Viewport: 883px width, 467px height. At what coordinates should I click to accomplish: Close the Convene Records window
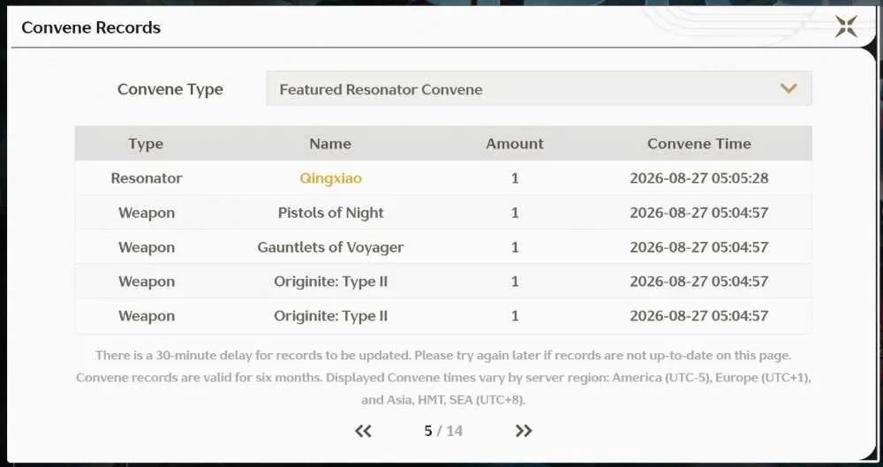(846, 26)
